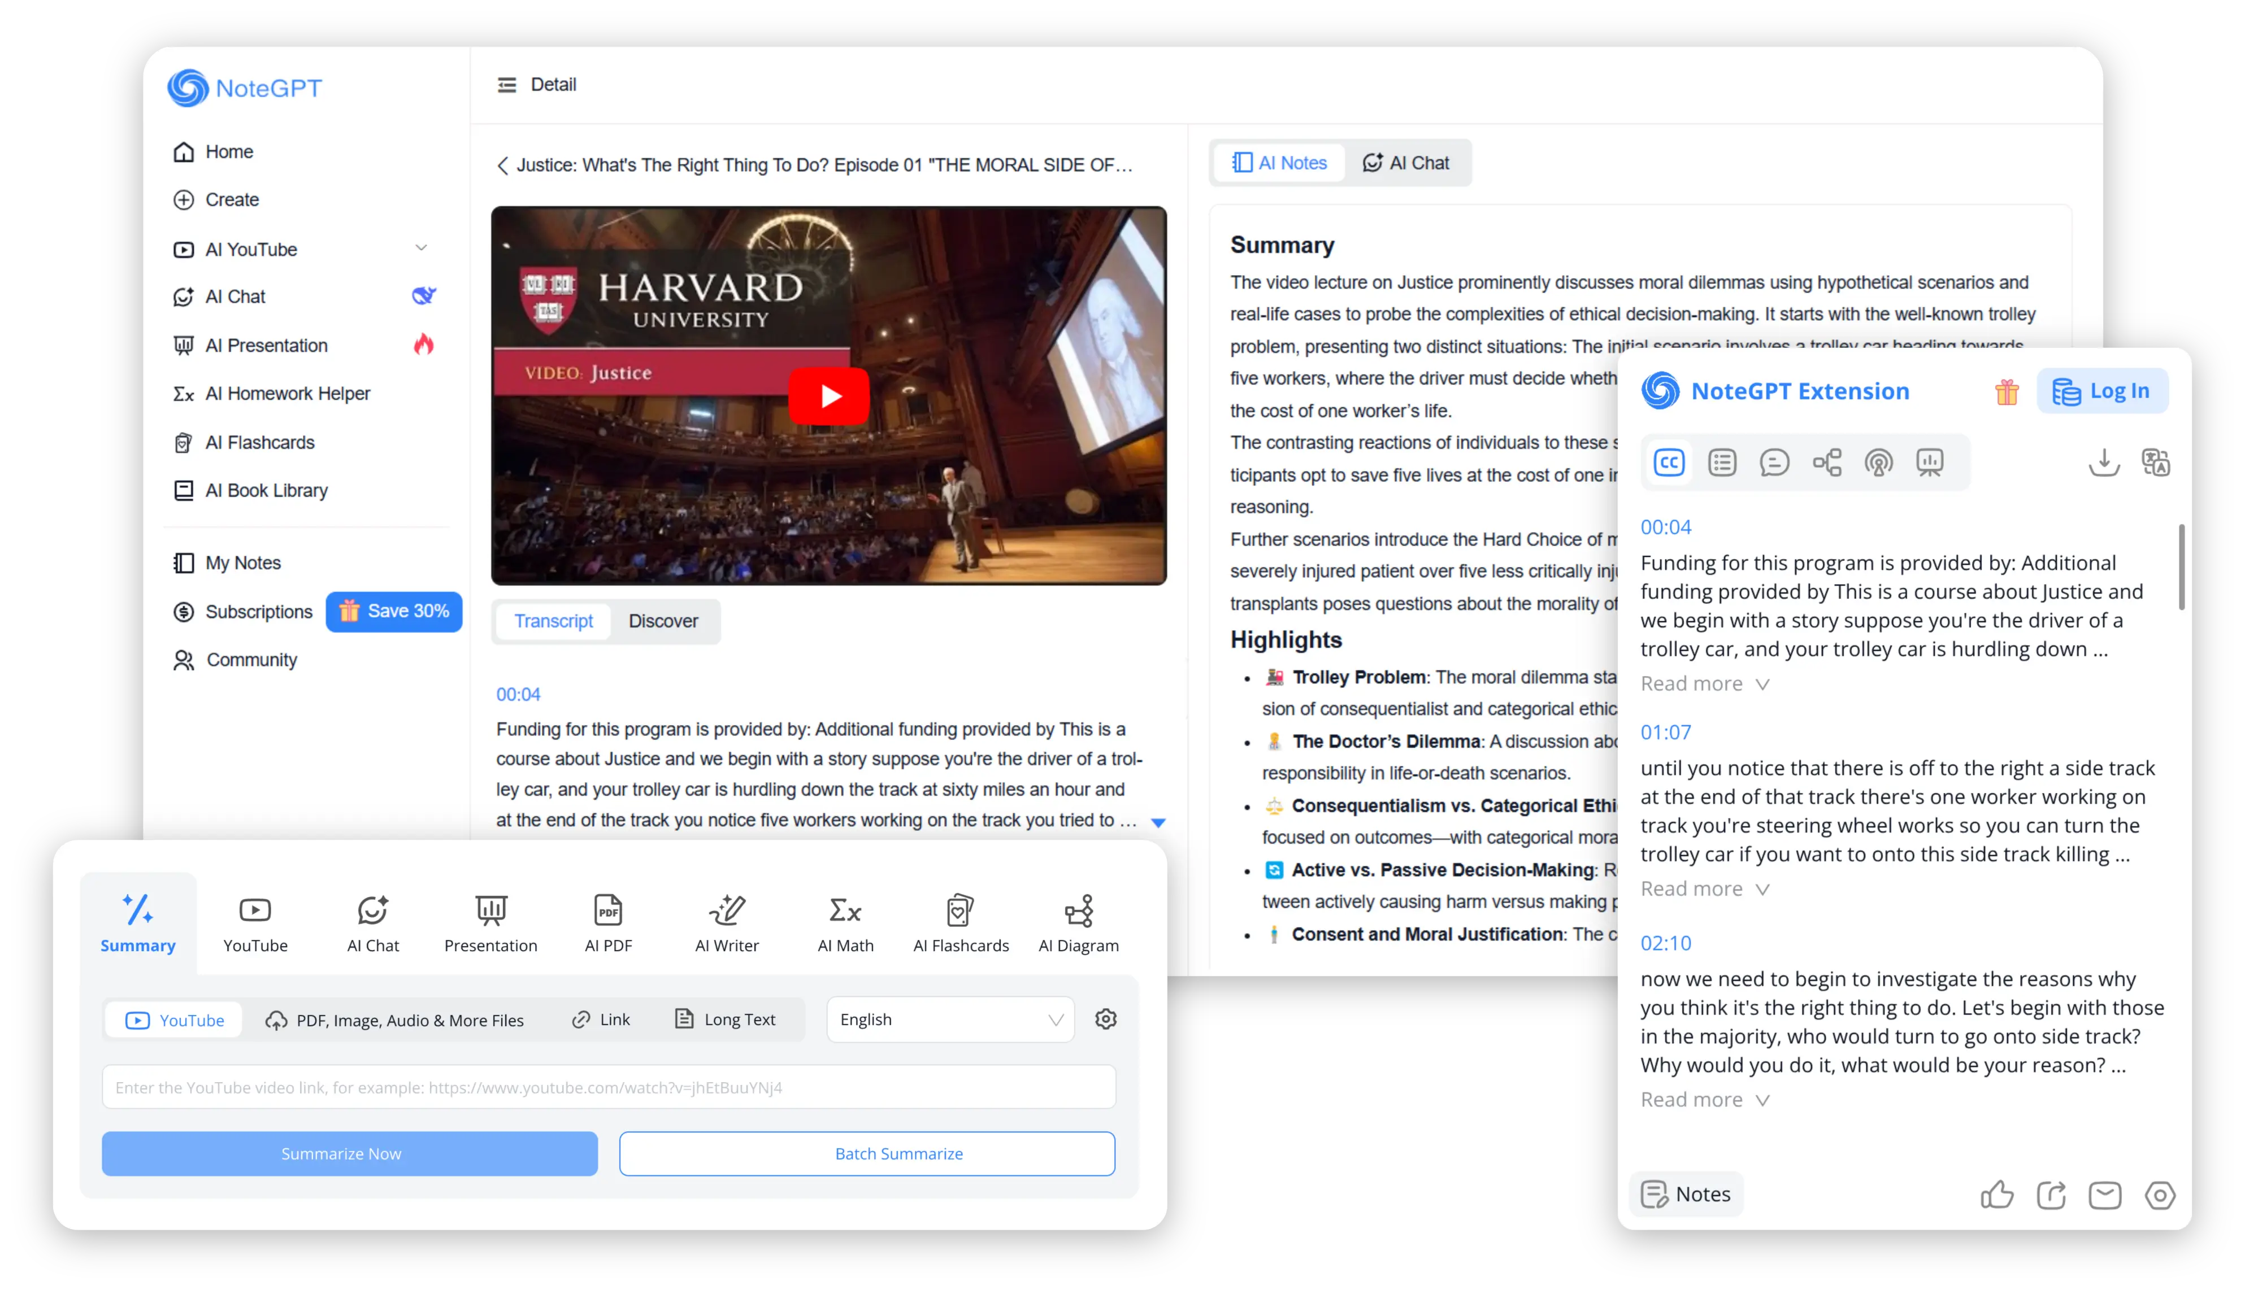Collapse the AI YouTube sidebar section
This screenshot has height=1290, width=2245.
coord(421,248)
